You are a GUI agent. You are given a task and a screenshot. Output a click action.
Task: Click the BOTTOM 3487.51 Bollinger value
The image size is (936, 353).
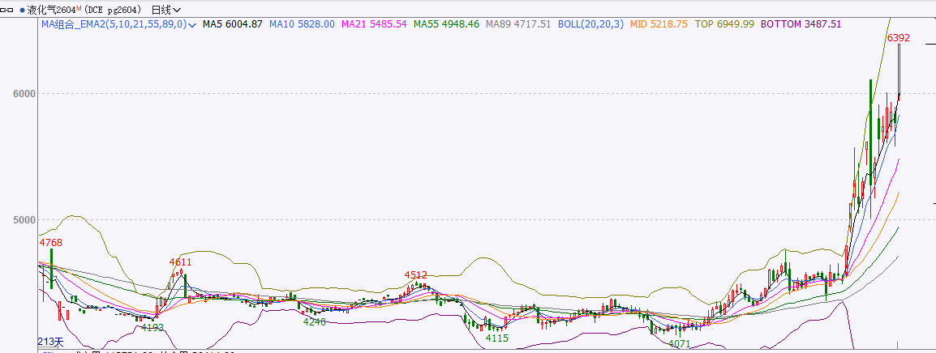801,24
